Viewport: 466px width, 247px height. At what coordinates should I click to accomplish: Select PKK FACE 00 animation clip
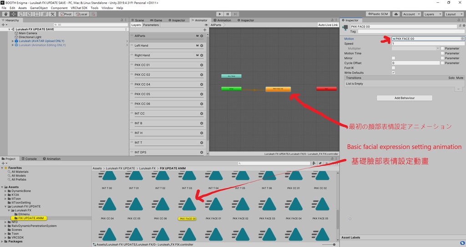click(x=187, y=208)
